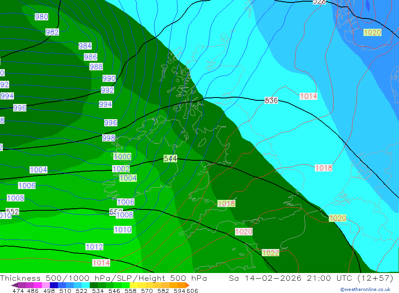Click the legend value 474
The height and width of the screenshot is (293, 399).
click(18, 291)
